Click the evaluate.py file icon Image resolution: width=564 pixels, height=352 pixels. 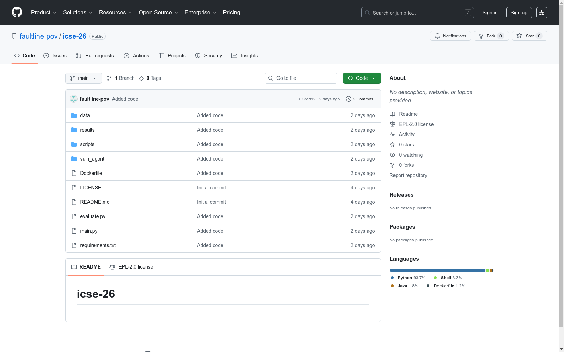click(74, 216)
